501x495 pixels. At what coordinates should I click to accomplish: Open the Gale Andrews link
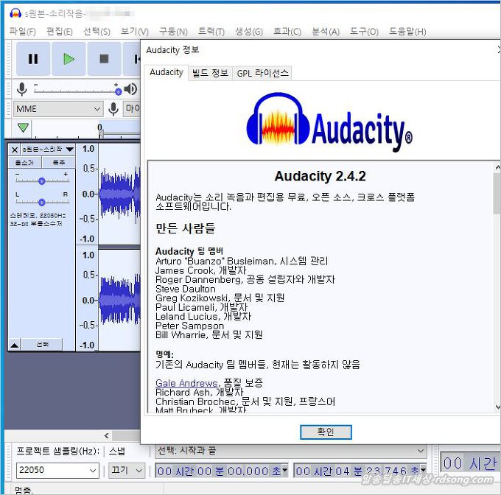[x=186, y=383]
